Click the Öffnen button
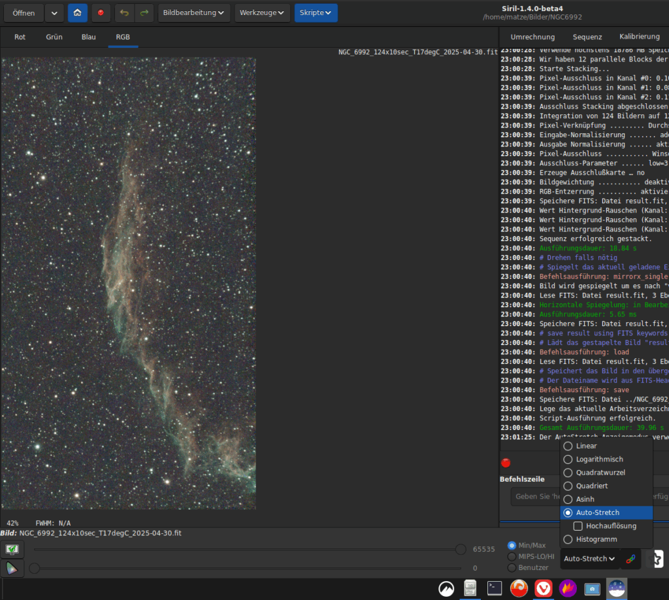 [24, 13]
